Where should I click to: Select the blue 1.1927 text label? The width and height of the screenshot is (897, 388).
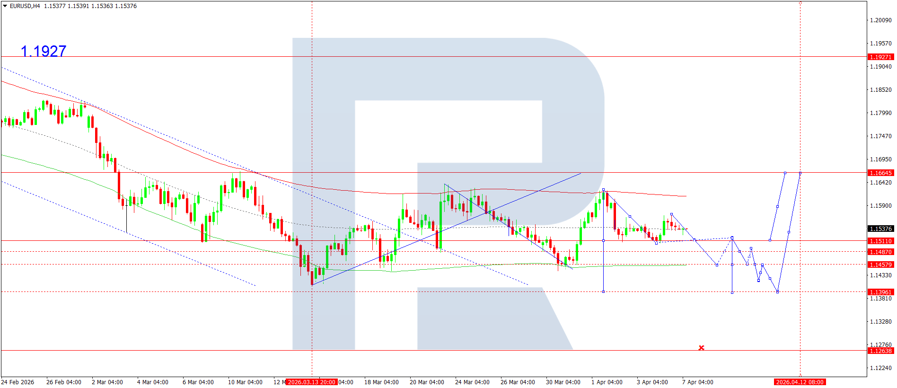click(x=44, y=51)
